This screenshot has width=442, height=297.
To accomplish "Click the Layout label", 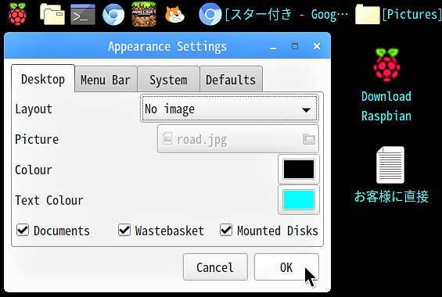I will [34, 109].
